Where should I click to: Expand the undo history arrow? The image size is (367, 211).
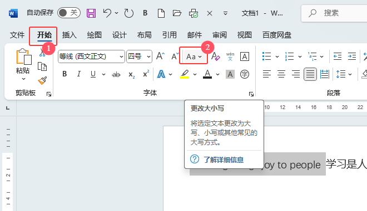[117, 13]
